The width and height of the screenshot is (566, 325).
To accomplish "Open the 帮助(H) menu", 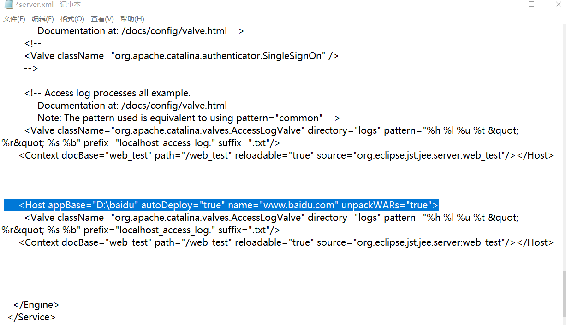I will coord(132,19).
